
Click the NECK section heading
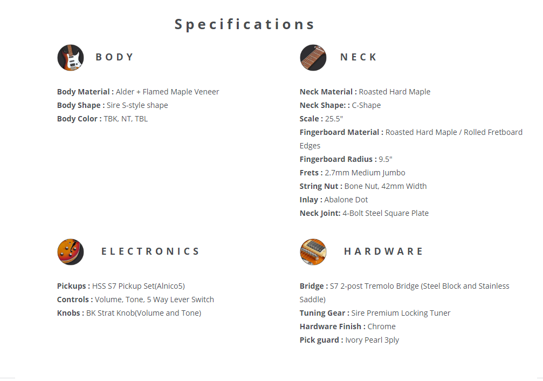(x=359, y=57)
